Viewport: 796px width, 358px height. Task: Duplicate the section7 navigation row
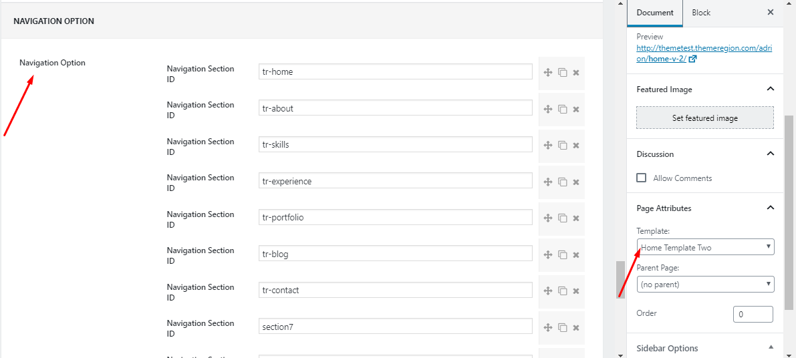563,327
